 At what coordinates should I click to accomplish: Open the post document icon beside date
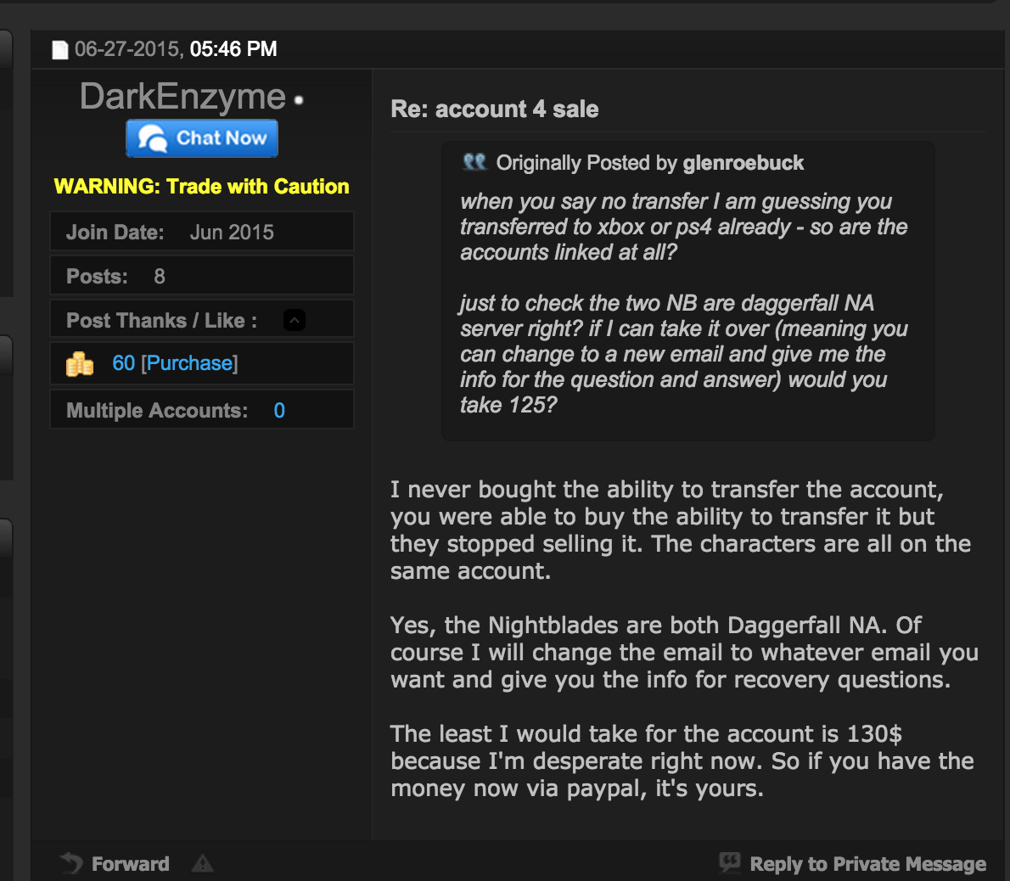click(60, 49)
